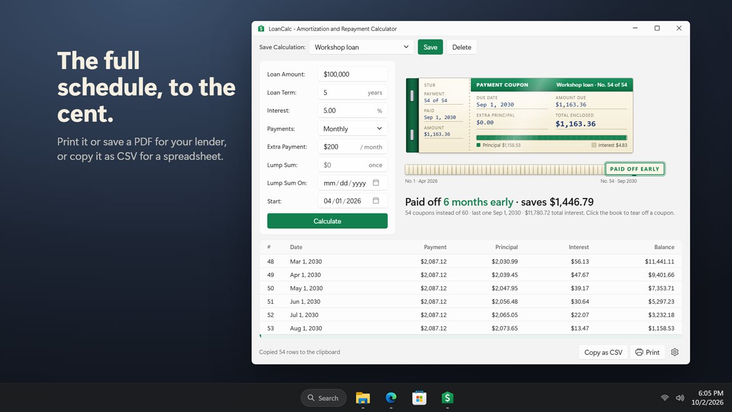Click the 'saves $1,446.79' summary text

(558, 202)
